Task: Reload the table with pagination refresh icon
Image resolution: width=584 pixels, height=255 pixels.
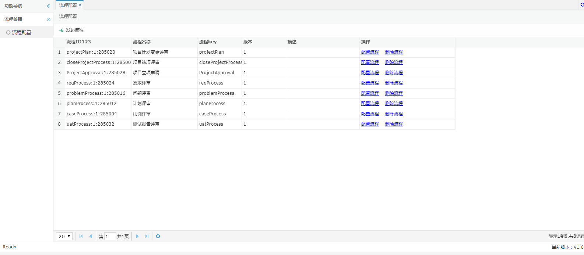Action: 158,236
